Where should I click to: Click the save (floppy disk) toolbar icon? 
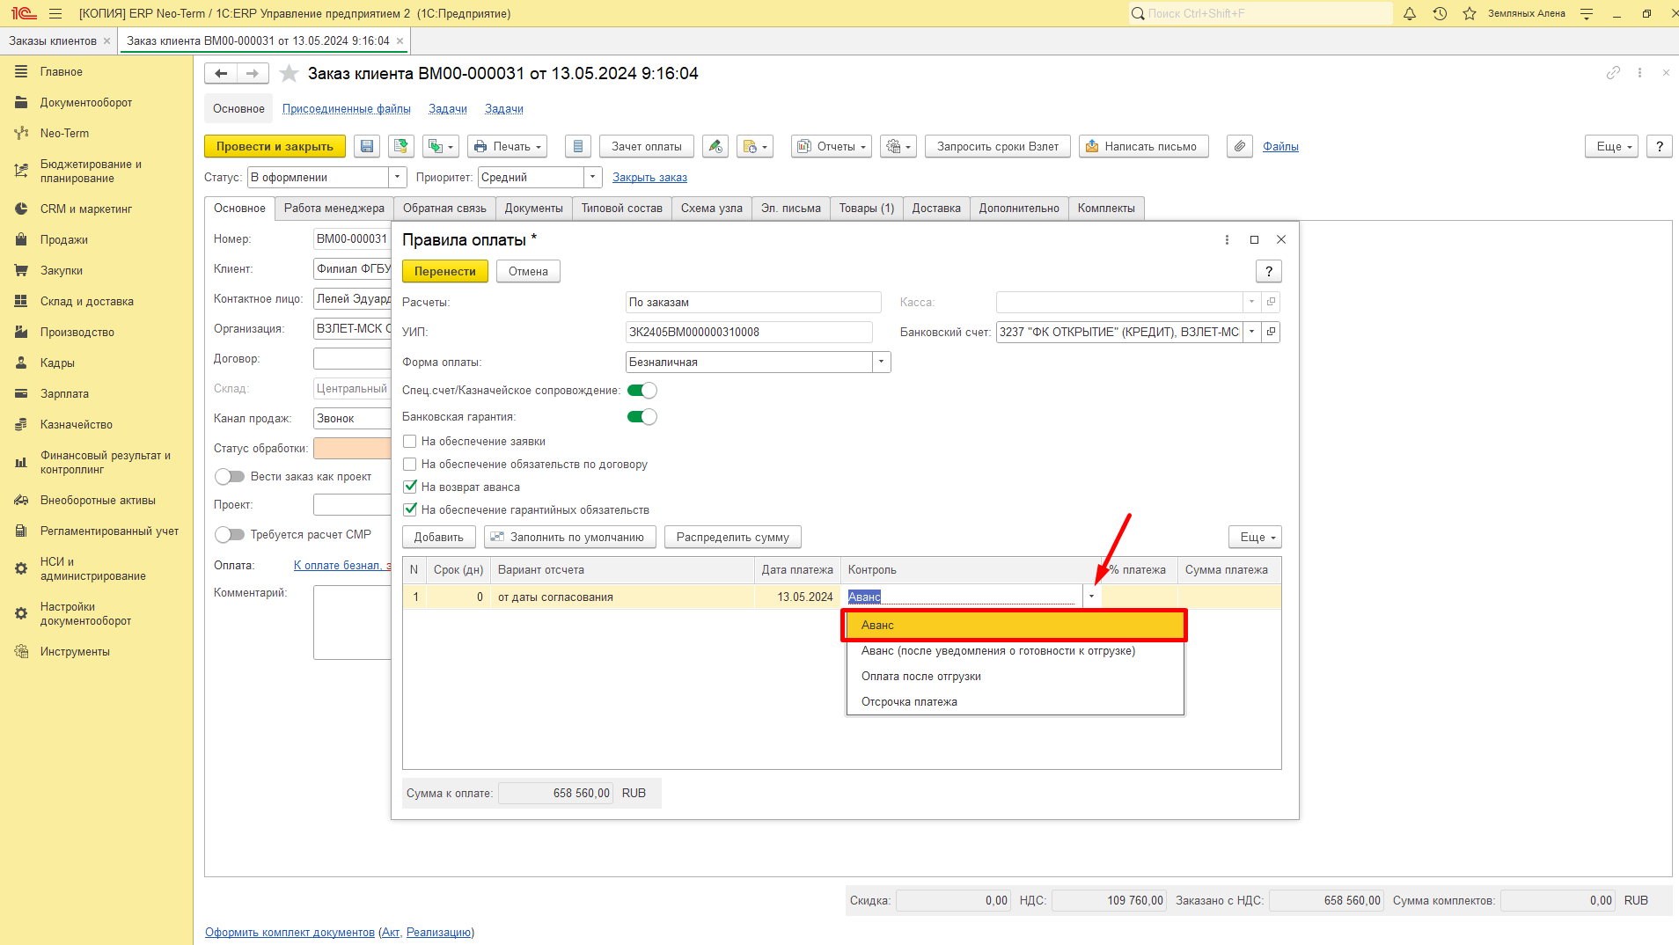click(x=367, y=147)
